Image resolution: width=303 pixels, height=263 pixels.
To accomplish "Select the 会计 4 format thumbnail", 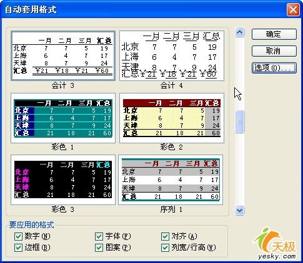I will [172, 56].
